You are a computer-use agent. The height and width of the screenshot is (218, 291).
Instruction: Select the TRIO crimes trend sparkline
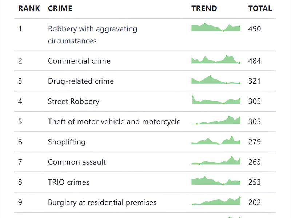(x=216, y=181)
